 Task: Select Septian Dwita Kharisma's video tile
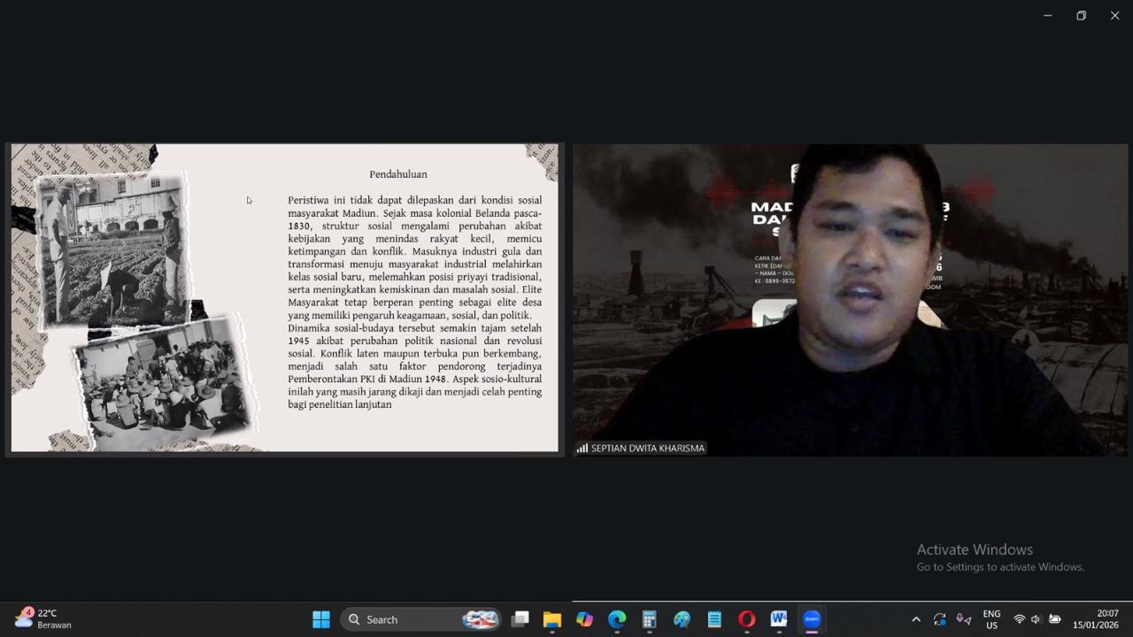pos(850,298)
